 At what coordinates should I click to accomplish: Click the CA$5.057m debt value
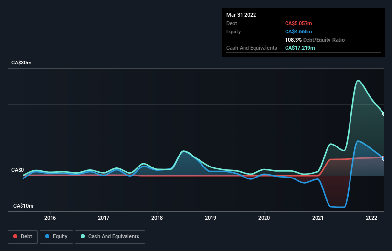298,23
